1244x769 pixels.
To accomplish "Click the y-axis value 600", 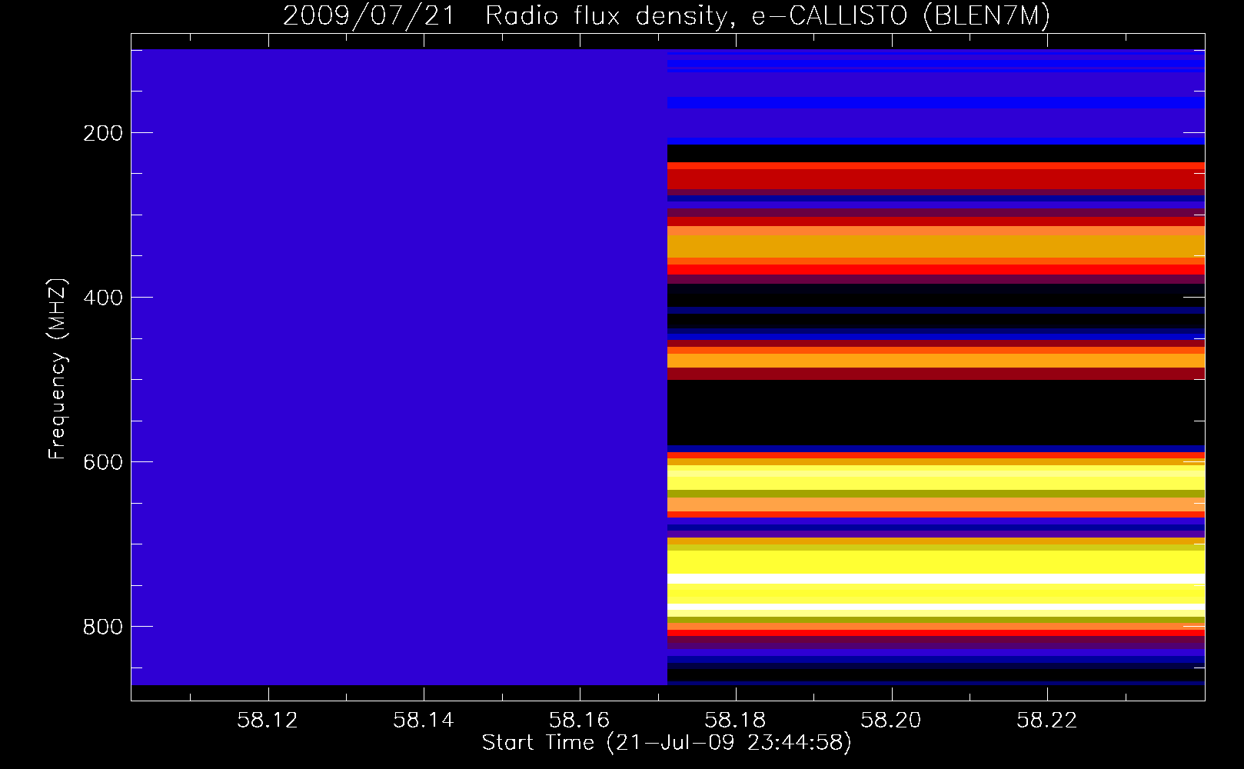I will (x=103, y=462).
